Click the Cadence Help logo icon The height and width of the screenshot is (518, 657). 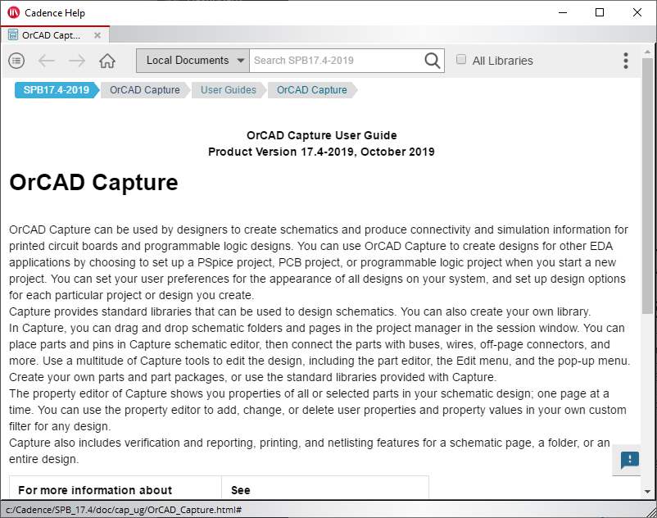[13, 13]
